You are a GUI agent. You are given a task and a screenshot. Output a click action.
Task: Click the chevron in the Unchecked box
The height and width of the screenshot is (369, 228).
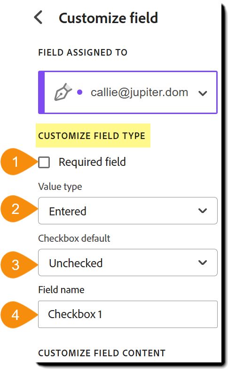203,262
